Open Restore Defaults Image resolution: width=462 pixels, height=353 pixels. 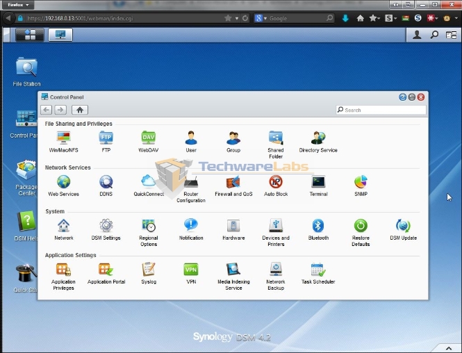point(361,233)
